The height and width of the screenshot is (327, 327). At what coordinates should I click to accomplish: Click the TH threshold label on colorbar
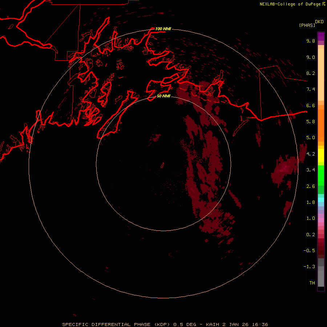pyautogui.click(x=312, y=283)
